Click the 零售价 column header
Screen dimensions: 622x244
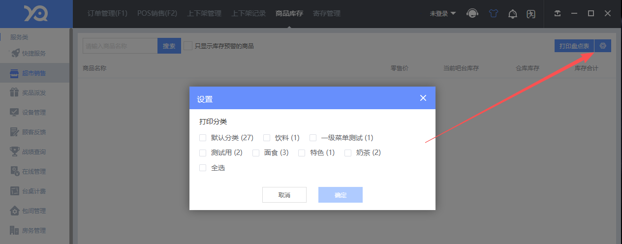[x=400, y=68]
